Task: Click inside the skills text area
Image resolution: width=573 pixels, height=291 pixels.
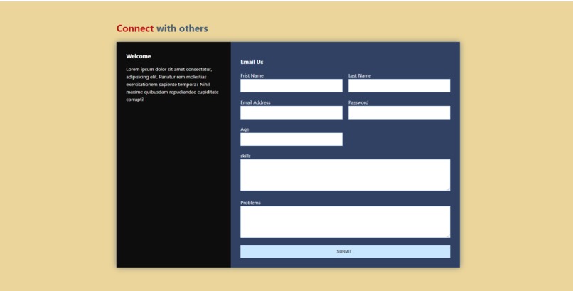Action: (x=346, y=175)
